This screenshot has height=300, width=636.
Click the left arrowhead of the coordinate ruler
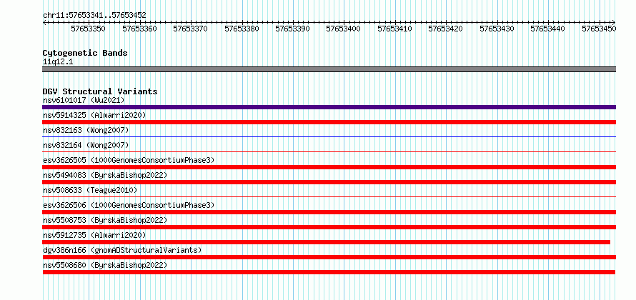point(44,22)
